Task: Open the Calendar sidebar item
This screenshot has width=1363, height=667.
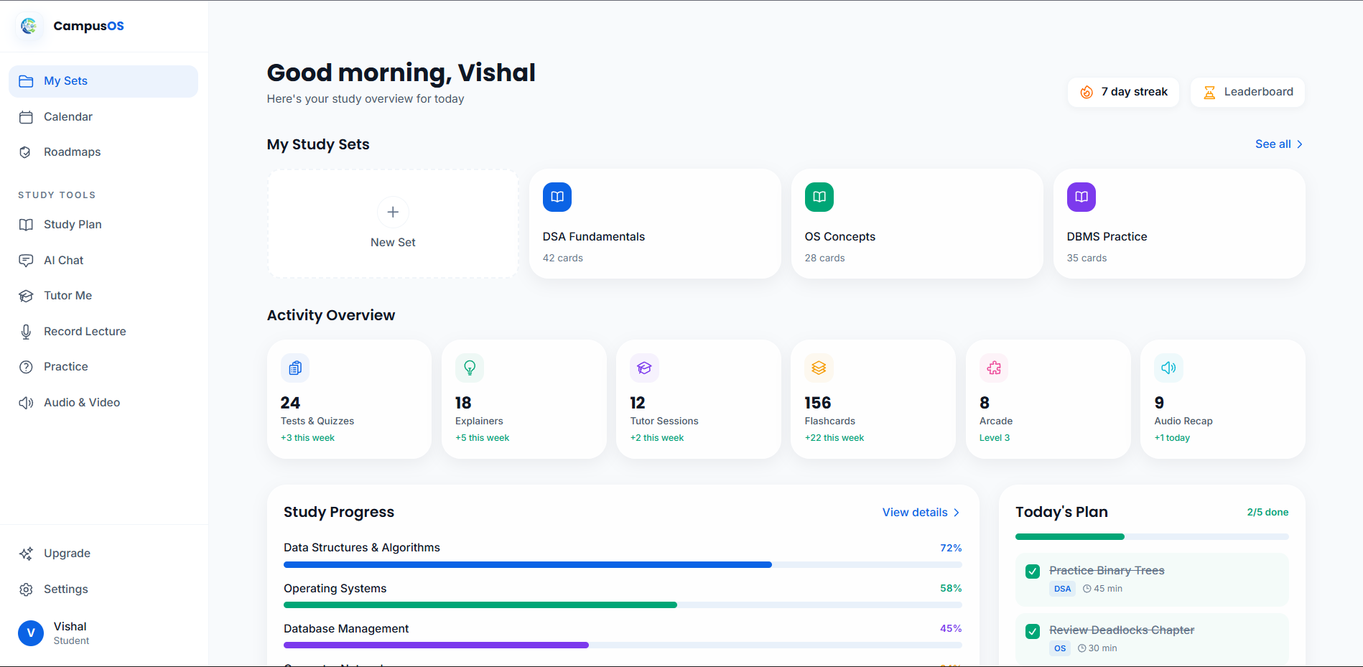Action: (68, 117)
